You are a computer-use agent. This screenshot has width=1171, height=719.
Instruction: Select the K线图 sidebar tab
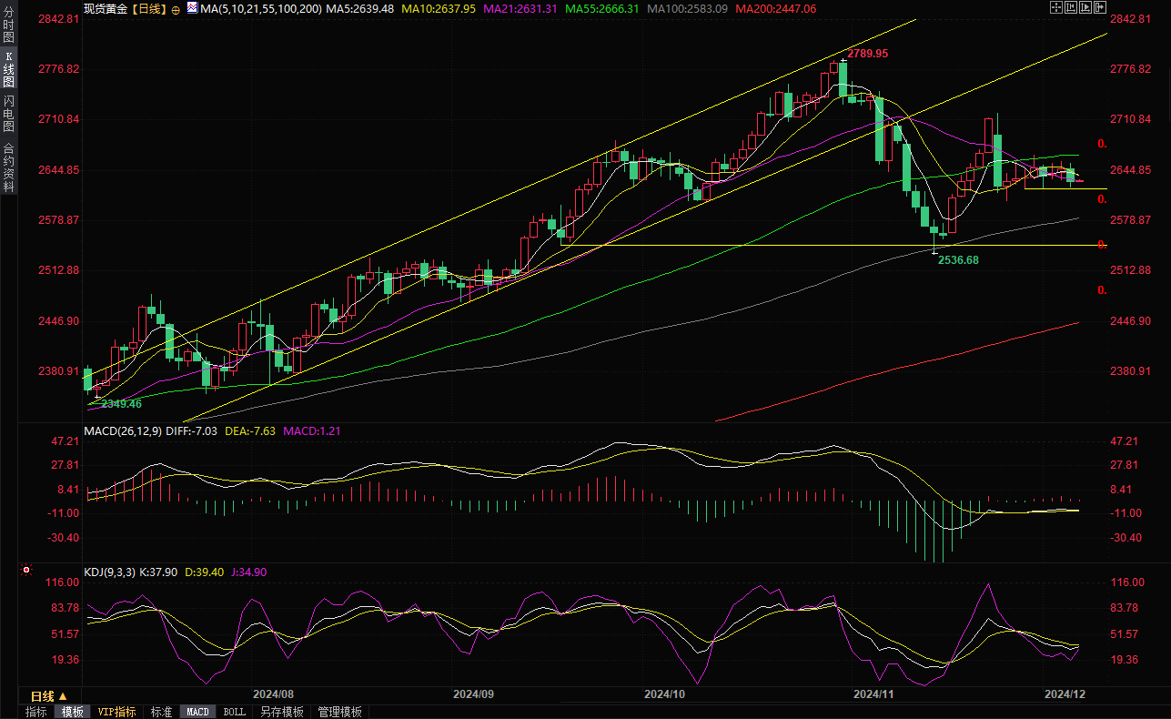(8, 69)
